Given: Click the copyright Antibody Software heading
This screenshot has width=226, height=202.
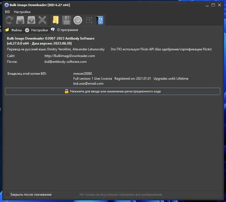Looking at the screenshot, I should [x=51, y=38].
